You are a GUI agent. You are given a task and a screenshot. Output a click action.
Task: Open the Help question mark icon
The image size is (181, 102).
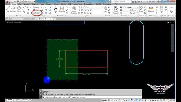click(158, 1)
